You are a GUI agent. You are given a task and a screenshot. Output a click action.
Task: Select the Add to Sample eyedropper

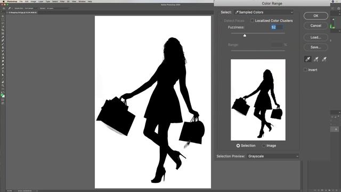pyautogui.click(x=316, y=59)
